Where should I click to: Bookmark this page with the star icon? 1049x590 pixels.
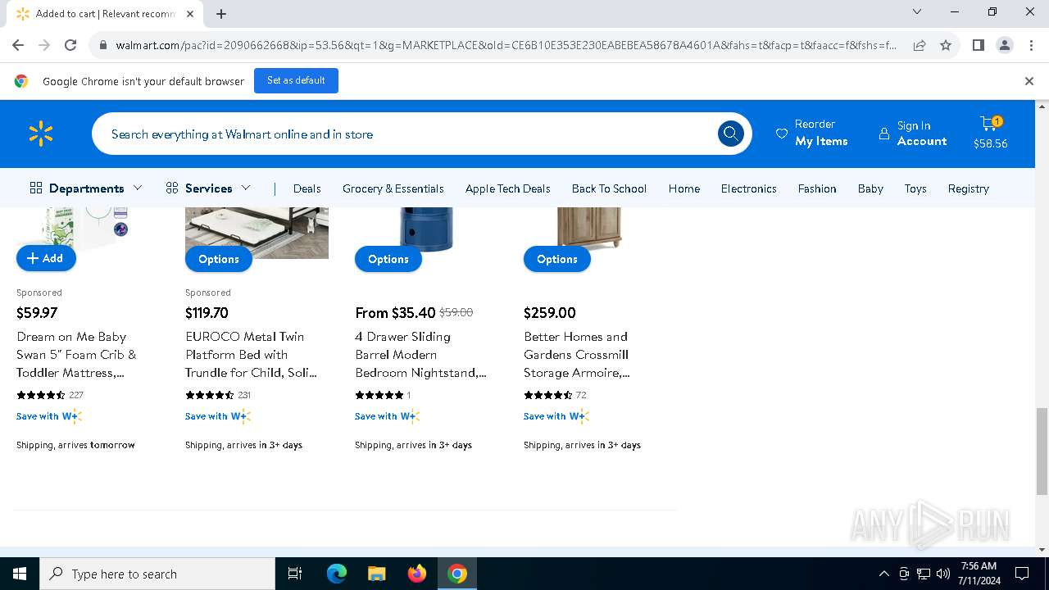[x=946, y=45]
